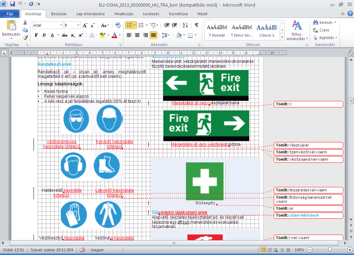Apply the Címsor 1 heading style
The height and width of the screenshot is (255, 354).
pos(267,30)
